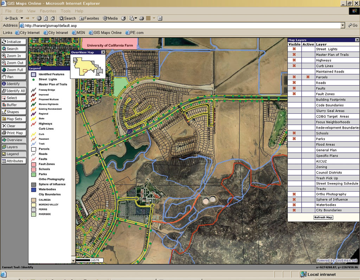The width and height of the screenshot is (360, 280).
Task: Toggle Ortho Photography layer visibility
Action: pyautogui.click(x=294, y=194)
